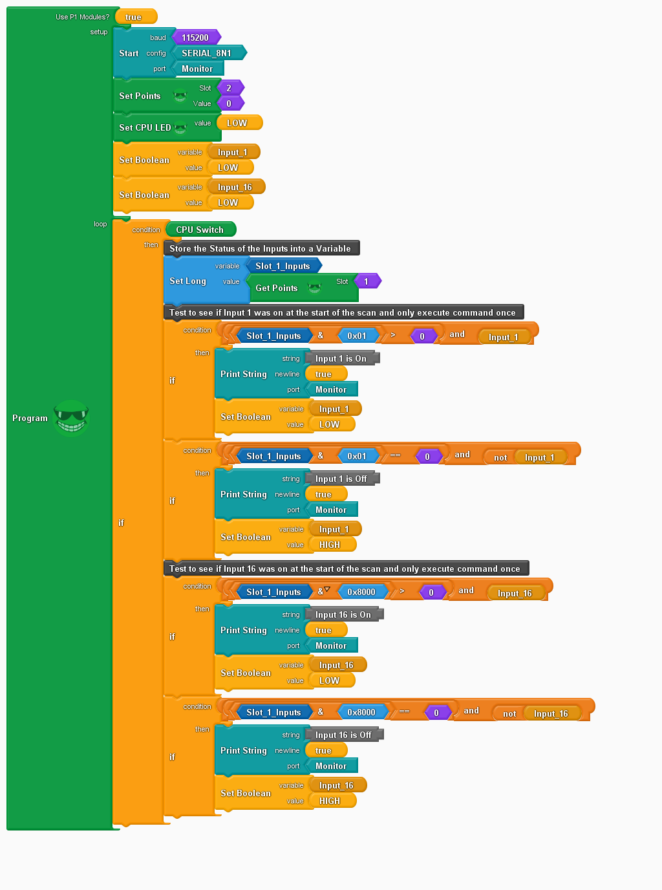662x890 pixels.
Task: Select Input_1 variable in setup Set Boolean
Action: (234, 152)
